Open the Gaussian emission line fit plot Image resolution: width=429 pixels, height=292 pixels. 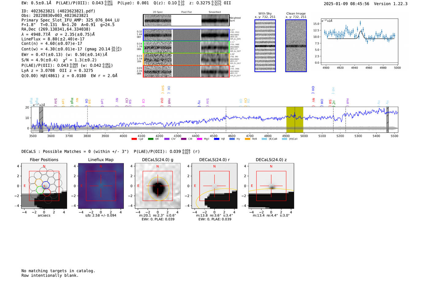(359, 42)
